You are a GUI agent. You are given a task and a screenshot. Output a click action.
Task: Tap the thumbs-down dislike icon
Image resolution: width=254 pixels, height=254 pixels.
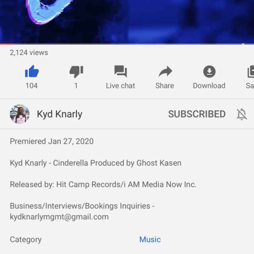[x=76, y=71]
